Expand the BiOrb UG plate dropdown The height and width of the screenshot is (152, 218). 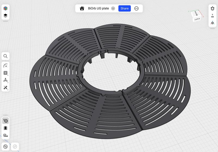[x=113, y=8]
